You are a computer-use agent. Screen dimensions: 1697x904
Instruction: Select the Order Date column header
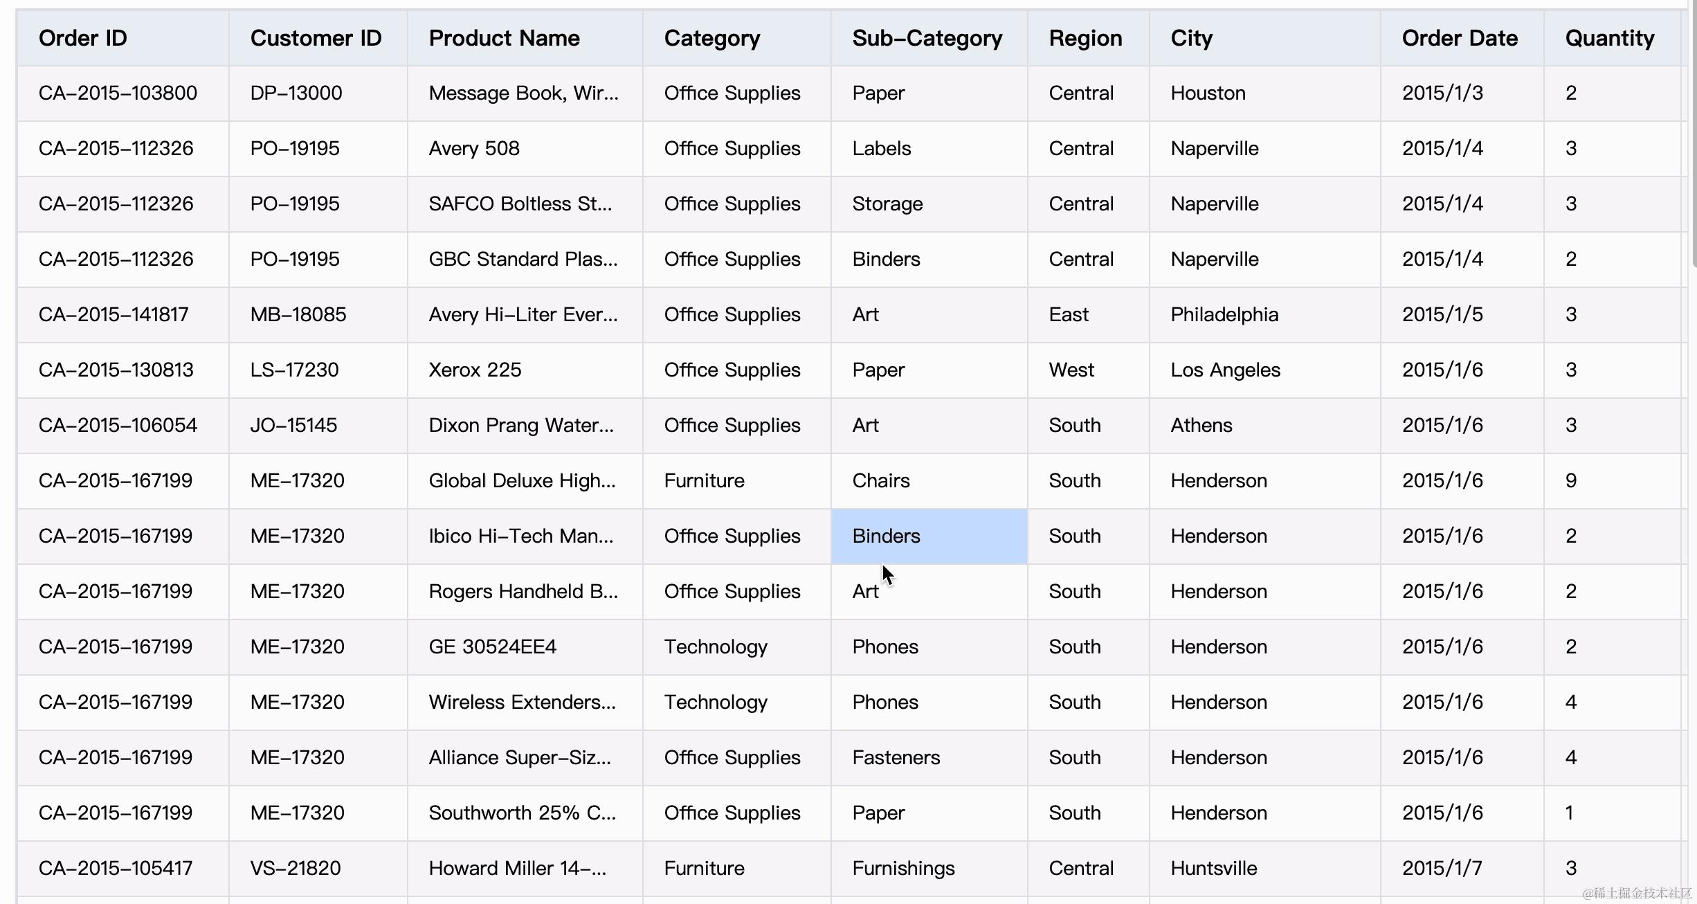pos(1460,38)
